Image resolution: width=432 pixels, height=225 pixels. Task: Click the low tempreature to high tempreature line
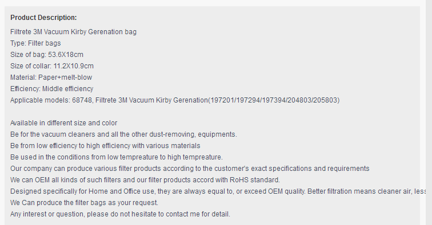tap(117, 157)
